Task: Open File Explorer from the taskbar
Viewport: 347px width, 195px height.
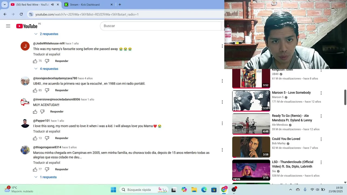Action: [x=194, y=190]
